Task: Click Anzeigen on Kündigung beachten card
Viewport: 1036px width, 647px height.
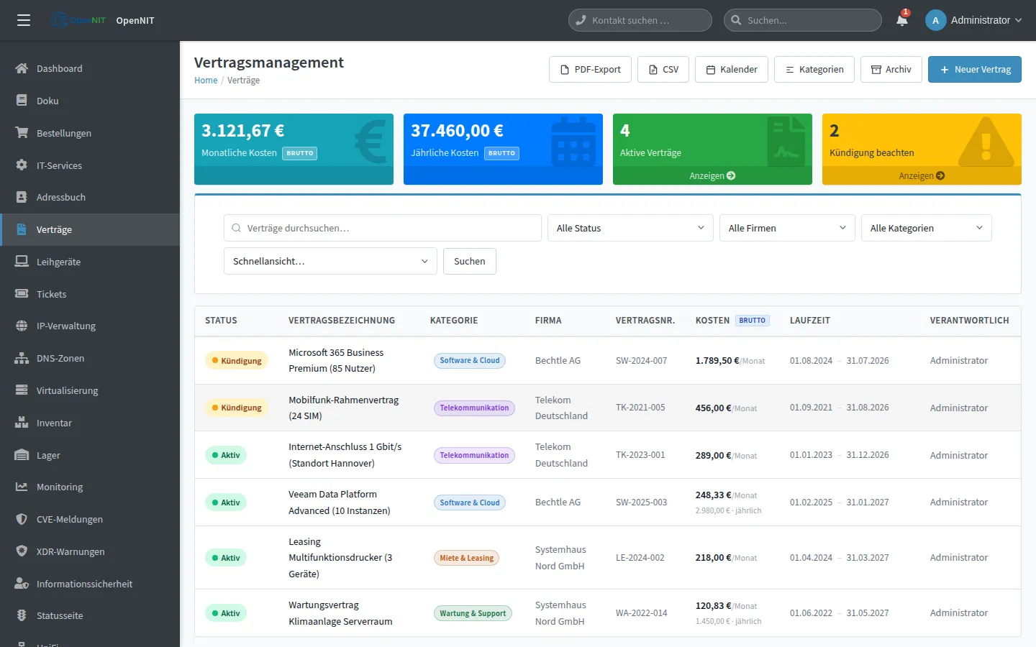Action: (922, 175)
